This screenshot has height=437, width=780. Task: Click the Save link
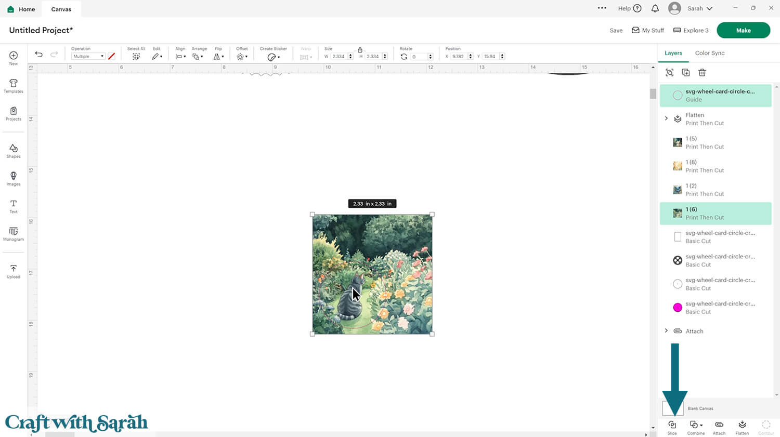pyautogui.click(x=616, y=31)
